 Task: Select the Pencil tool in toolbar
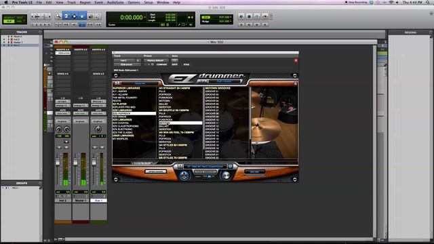click(x=98, y=16)
